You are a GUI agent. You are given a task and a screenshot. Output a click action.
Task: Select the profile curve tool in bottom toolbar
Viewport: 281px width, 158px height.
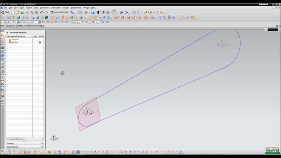94,152
